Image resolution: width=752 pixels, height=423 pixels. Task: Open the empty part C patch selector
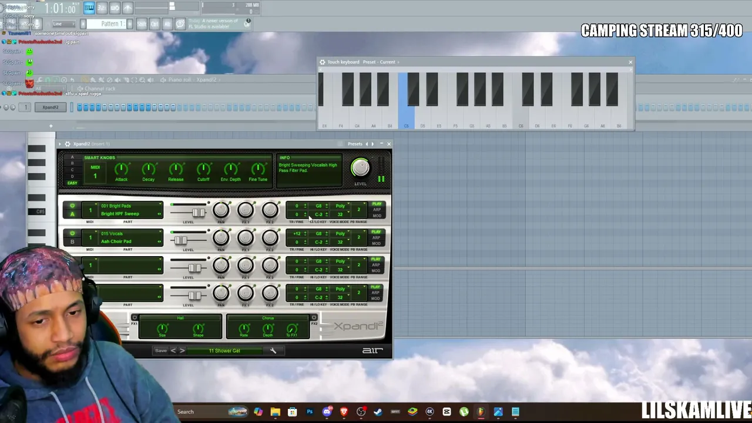(x=130, y=265)
